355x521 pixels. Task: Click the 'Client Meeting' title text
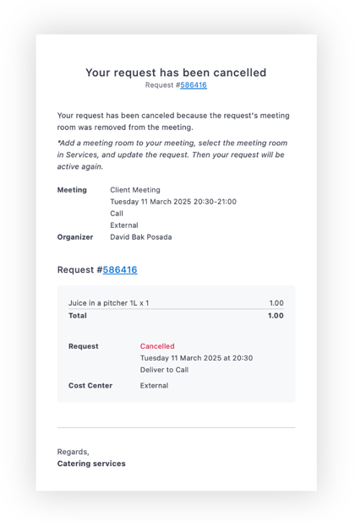click(135, 190)
